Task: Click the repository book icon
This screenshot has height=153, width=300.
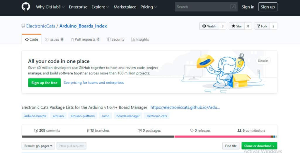Action: (x=23, y=26)
